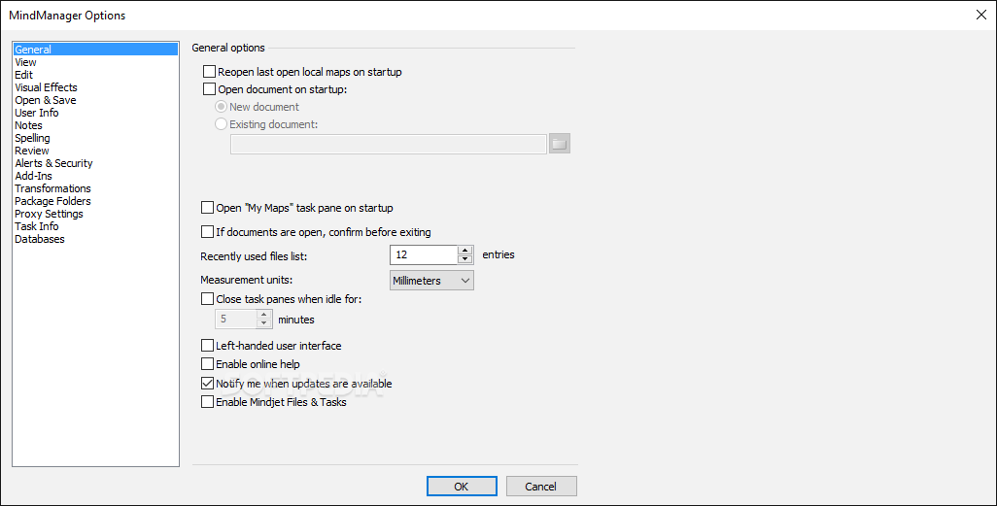This screenshot has width=997, height=506.
Task: Select the New document radio button
Action: point(221,107)
